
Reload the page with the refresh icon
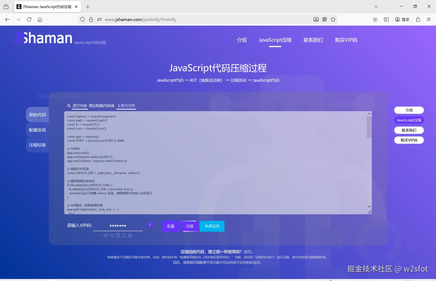click(29, 19)
